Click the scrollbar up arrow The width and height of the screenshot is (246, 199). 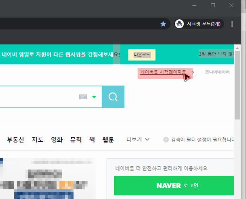point(237,48)
